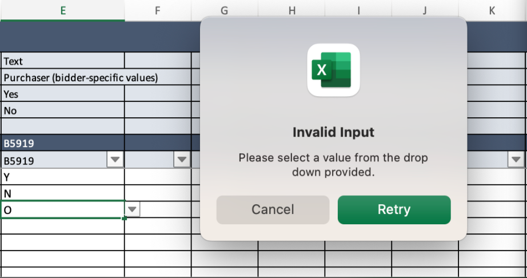Image resolution: width=527 pixels, height=278 pixels.
Task: Select the column J header
Action: (425, 10)
